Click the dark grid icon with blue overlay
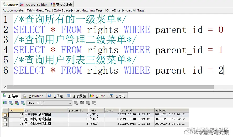The image size is (233, 137). pyautogui.click(x=17, y=103)
